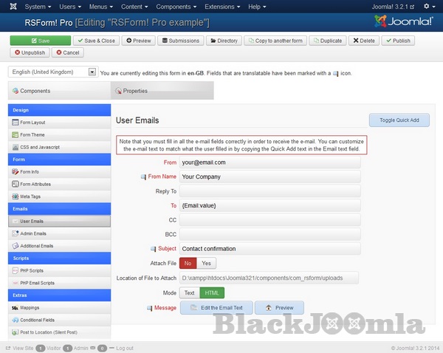Switch email Mode to Text
This screenshot has height=353, width=443.
pyautogui.click(x=189, y=292)
